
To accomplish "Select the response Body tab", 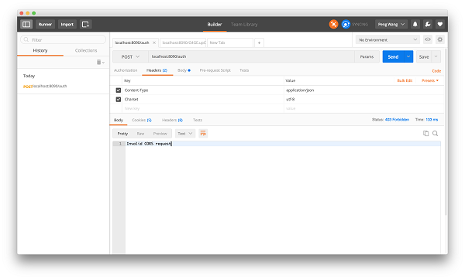I will click(119, 120).
